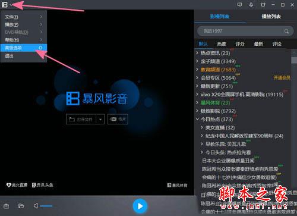Select 高级选项 in the menu

click(x=24, y=48)
